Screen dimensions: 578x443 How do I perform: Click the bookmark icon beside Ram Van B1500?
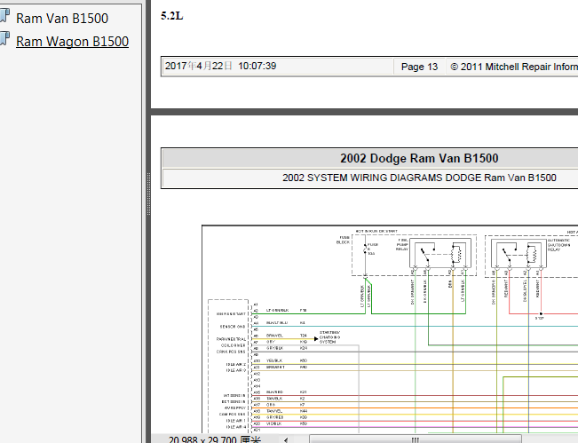click(x=4, y=16)
